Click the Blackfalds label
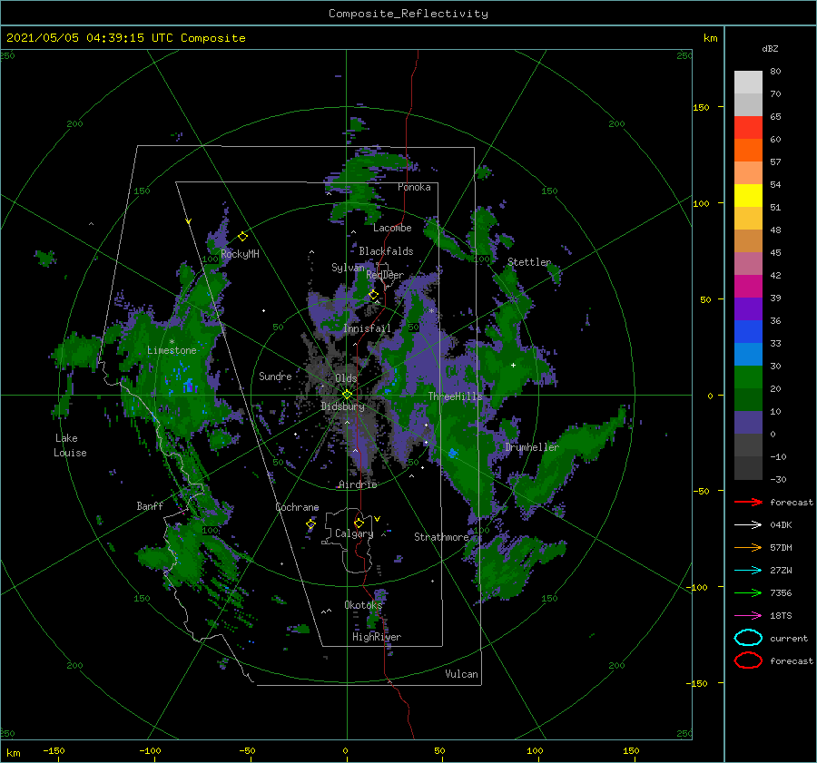 click(386, 251)
